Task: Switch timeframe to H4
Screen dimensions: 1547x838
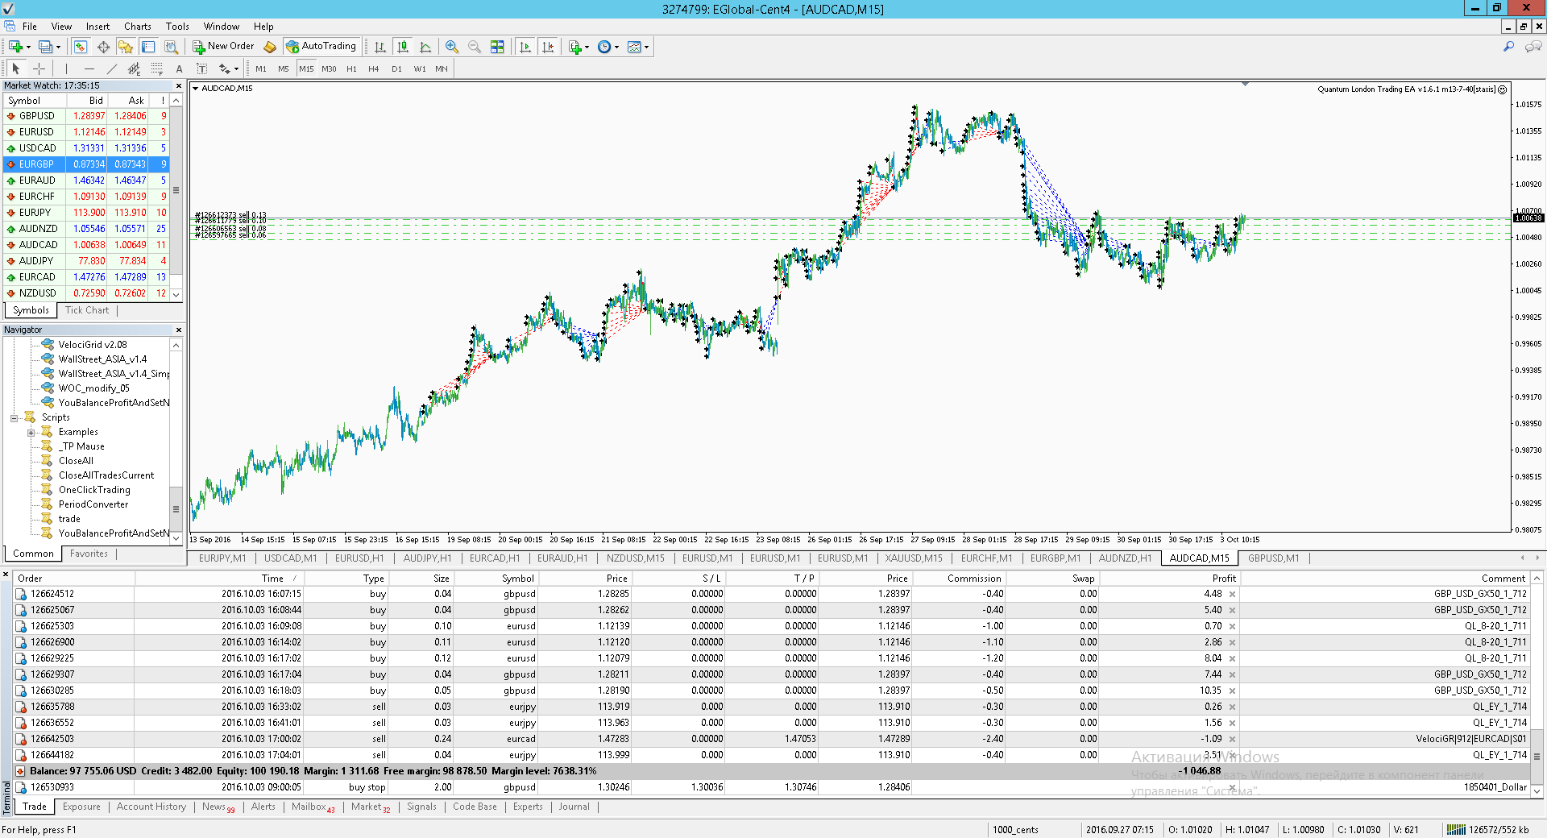Action: [374, 68]
